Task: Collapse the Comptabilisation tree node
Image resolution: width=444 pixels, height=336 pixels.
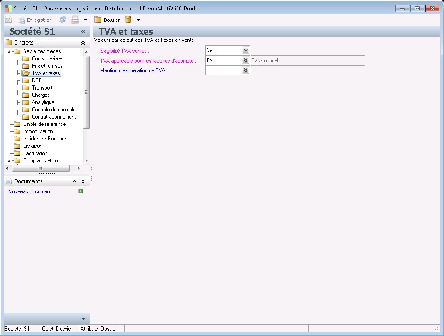Action: tap(10, 160)
